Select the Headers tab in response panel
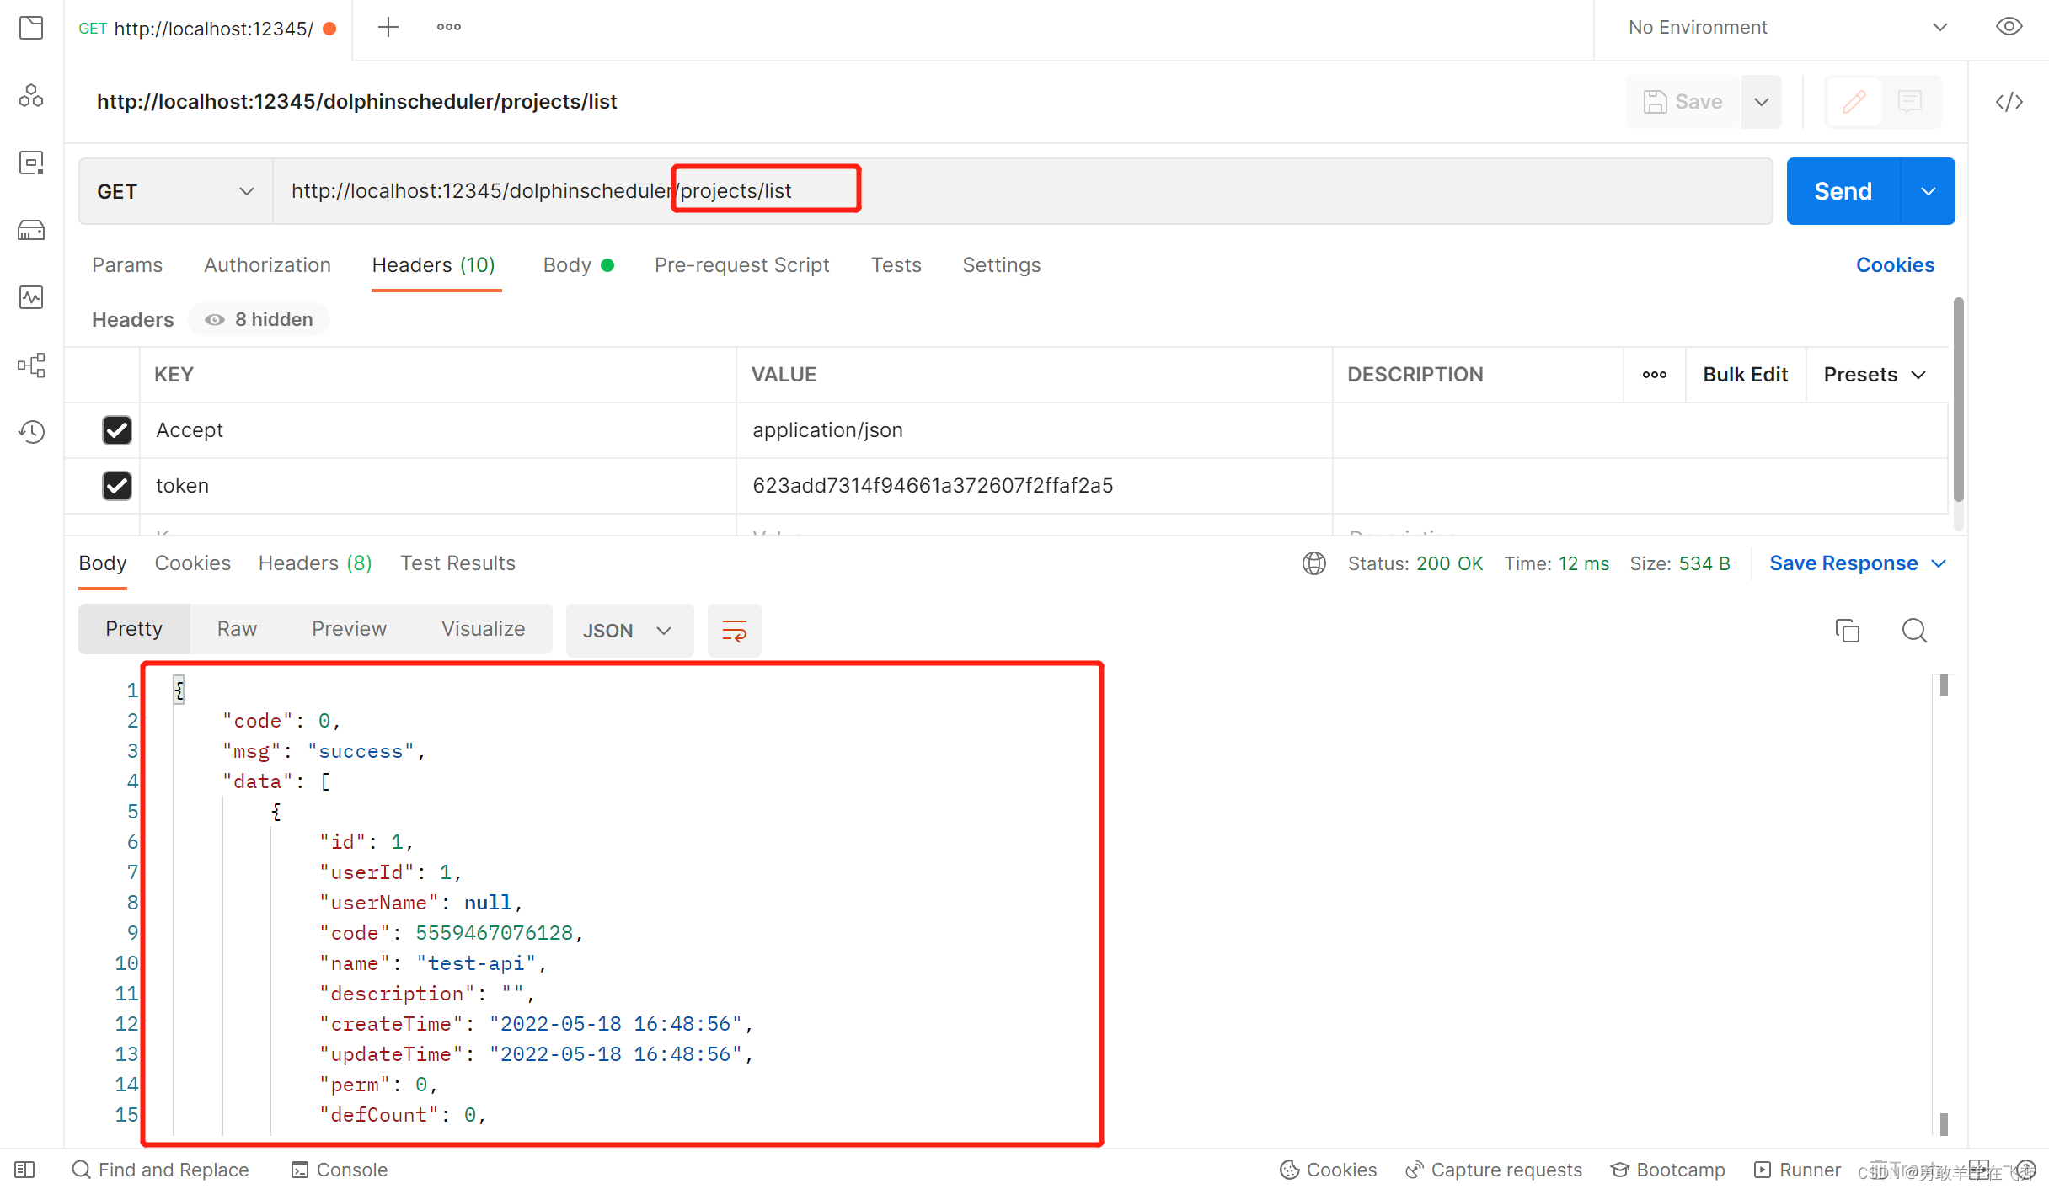 [313, 562]
